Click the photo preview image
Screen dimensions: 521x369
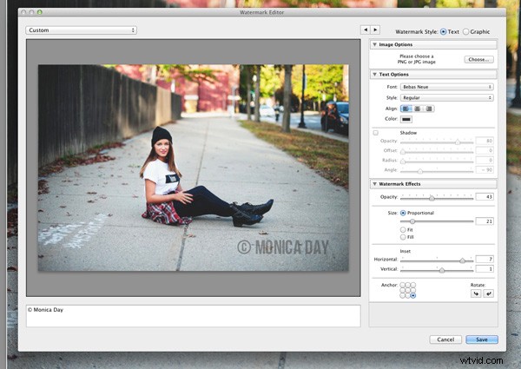point(194,168)
